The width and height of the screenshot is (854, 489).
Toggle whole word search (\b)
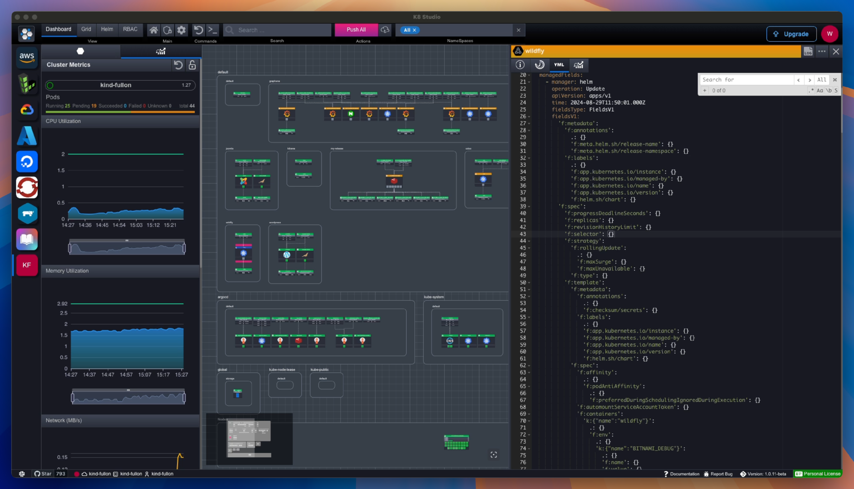click(x=829, y=91)
